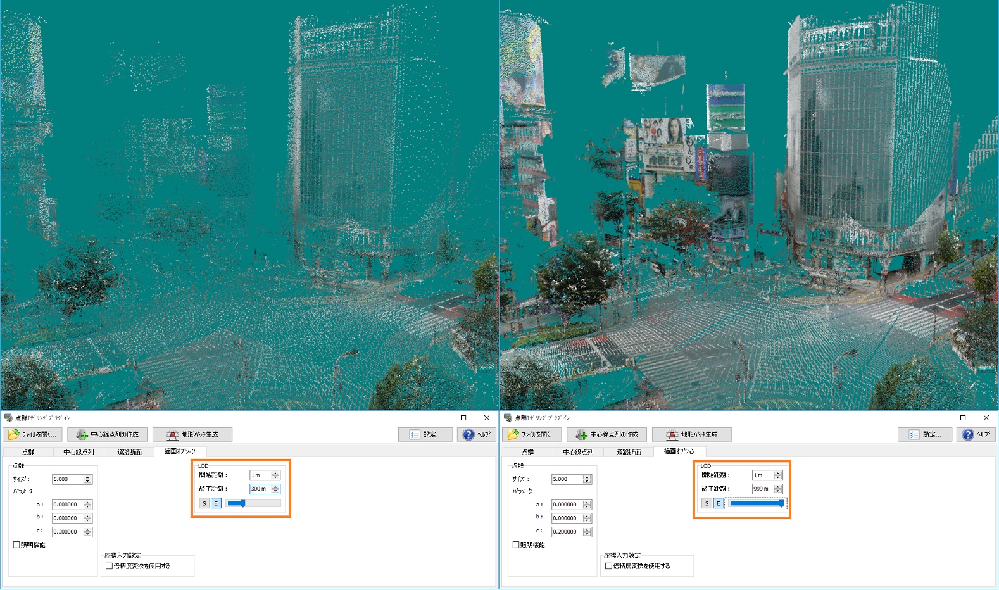Increase parameter b with up arrow, right window
Image resolution: width=999 pixels, height=590 pixels.
[587, 515]
